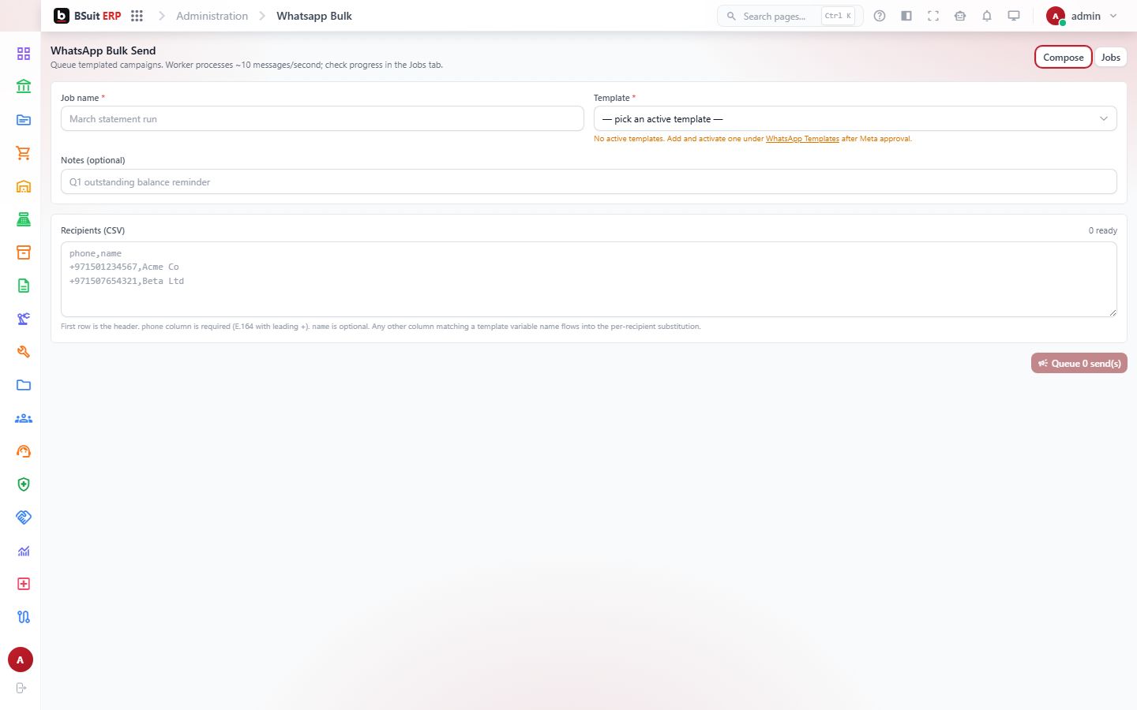Click the red avatar at sidebar bottom
The width and height of the screenshot is (1137, 710).
click(21, 660)
